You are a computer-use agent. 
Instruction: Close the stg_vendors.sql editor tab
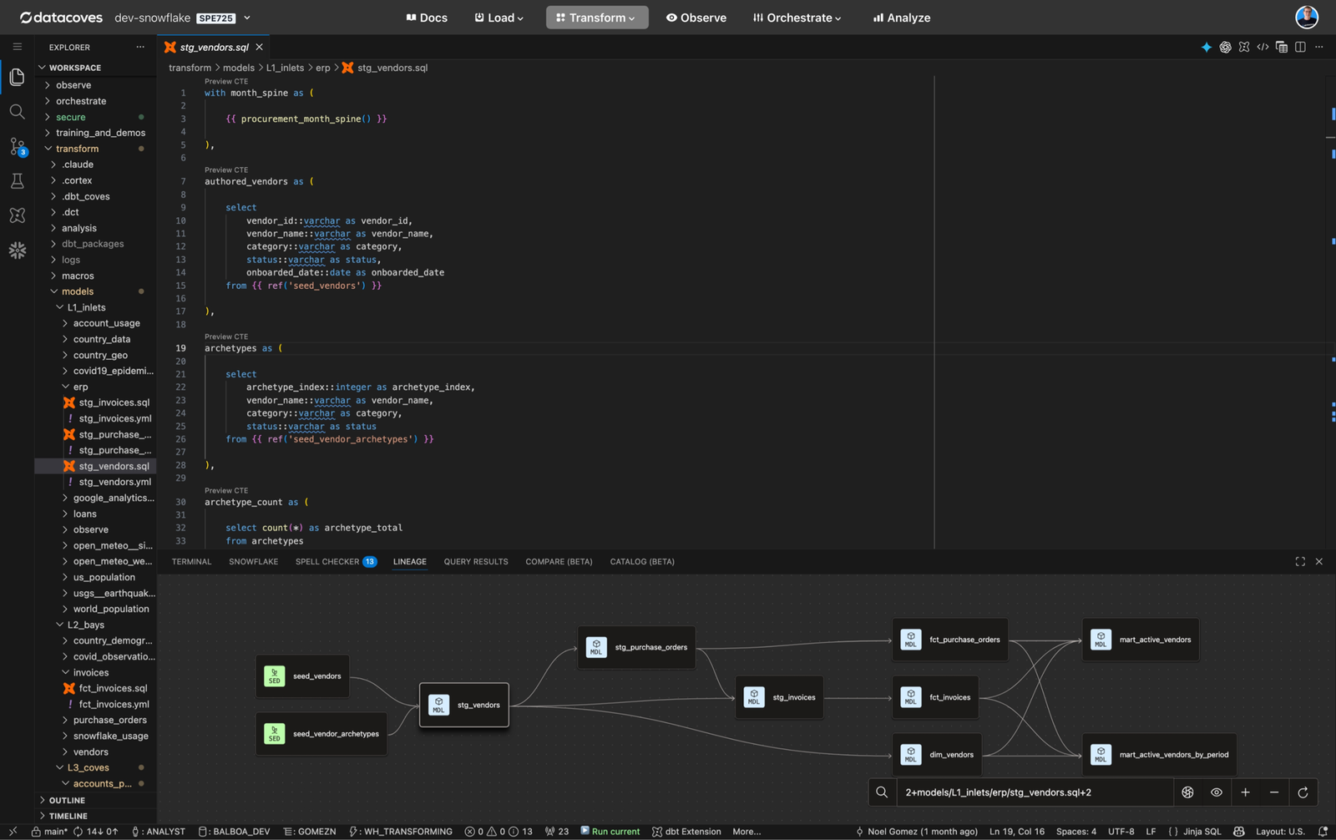pyautogui.click(x=260, y=48)
